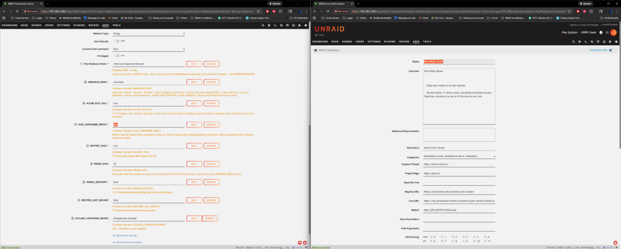Open search icon in left window's Unraid navbar
The image size is (621, 249).
pos(263,25)
